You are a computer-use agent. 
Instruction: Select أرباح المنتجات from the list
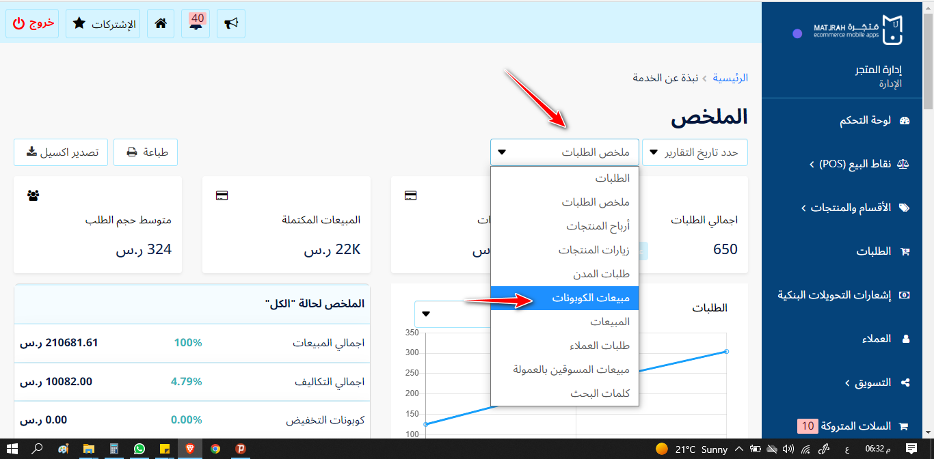click(565, 226)
